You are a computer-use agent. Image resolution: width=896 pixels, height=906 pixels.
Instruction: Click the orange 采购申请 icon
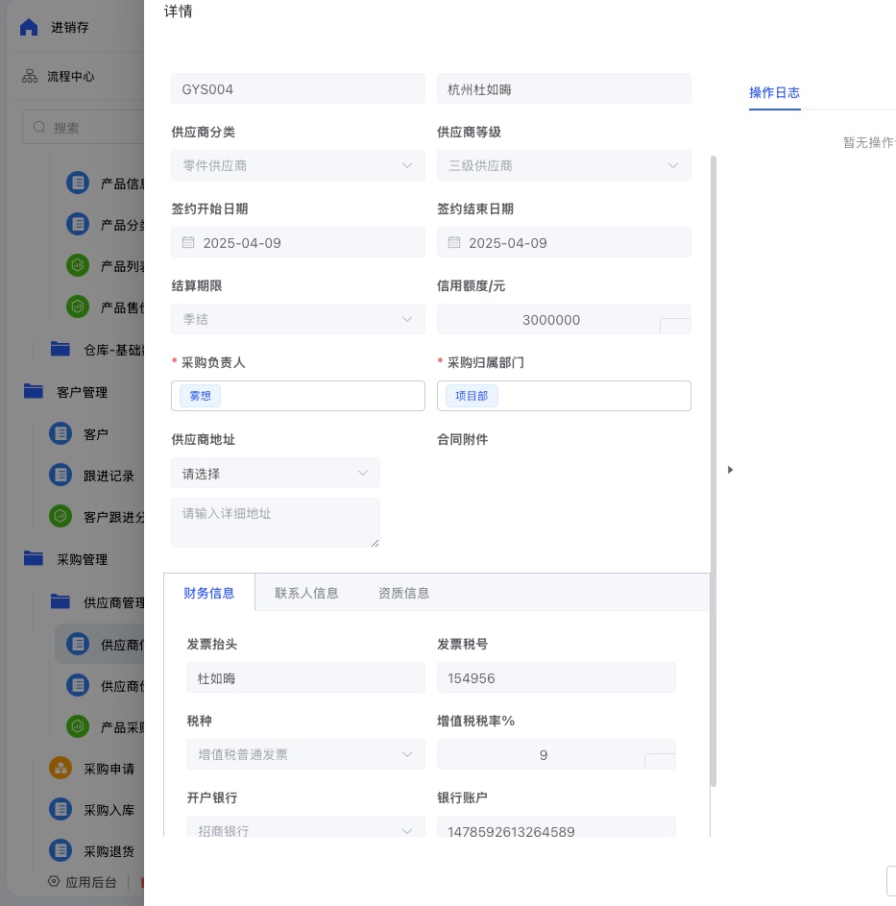click(61, 769)
